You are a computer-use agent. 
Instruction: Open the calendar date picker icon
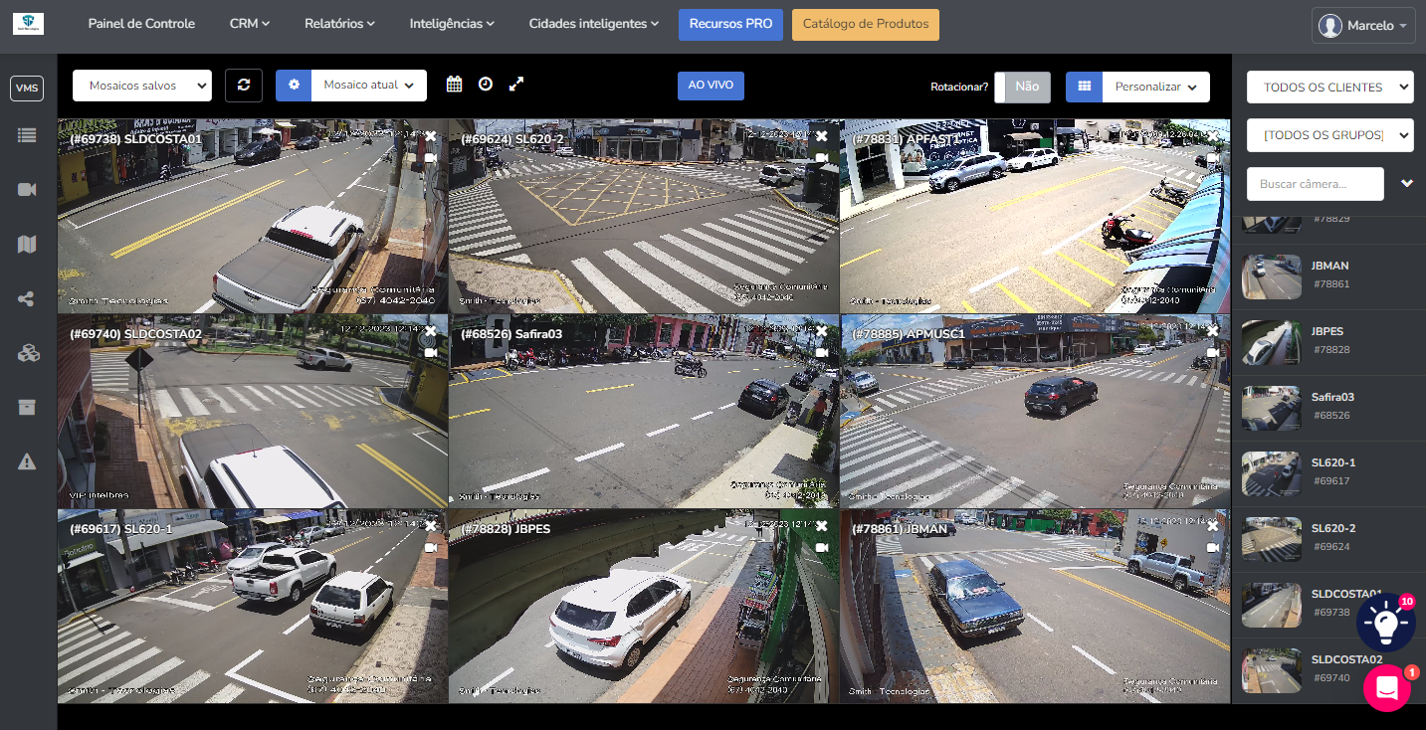454,85
